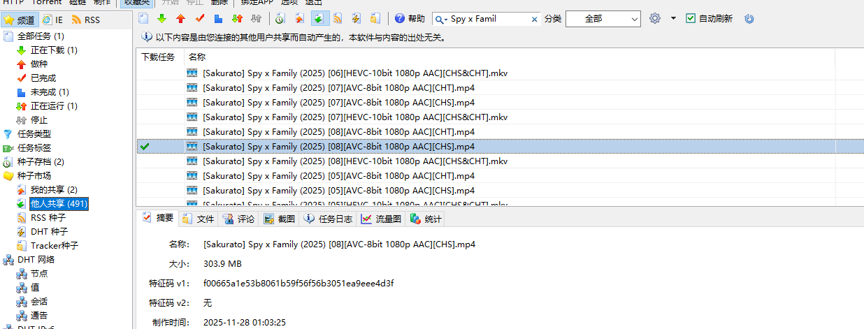Switch to the 文件 tab
The width and height of the screenshot is (864, 329).
[198, 219]
